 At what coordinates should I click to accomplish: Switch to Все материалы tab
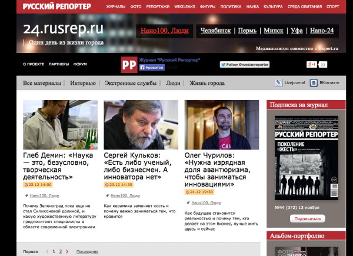click(42, 83)
